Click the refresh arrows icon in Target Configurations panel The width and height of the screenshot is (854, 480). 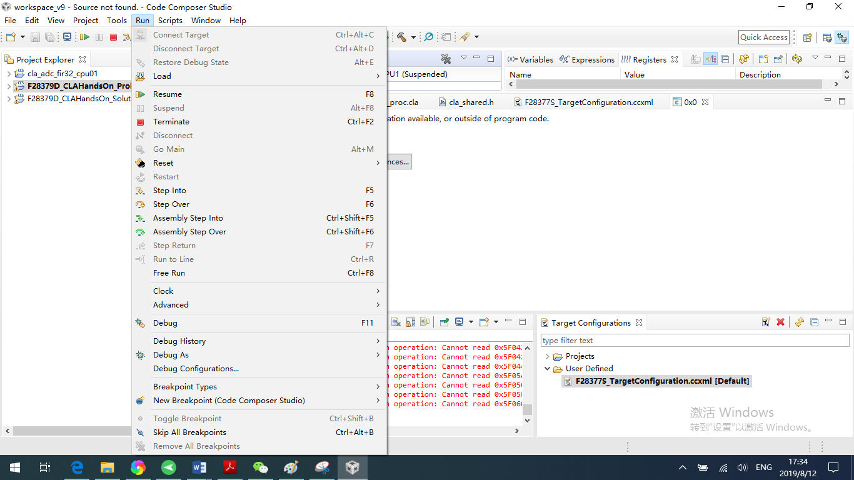coord(800,322)
